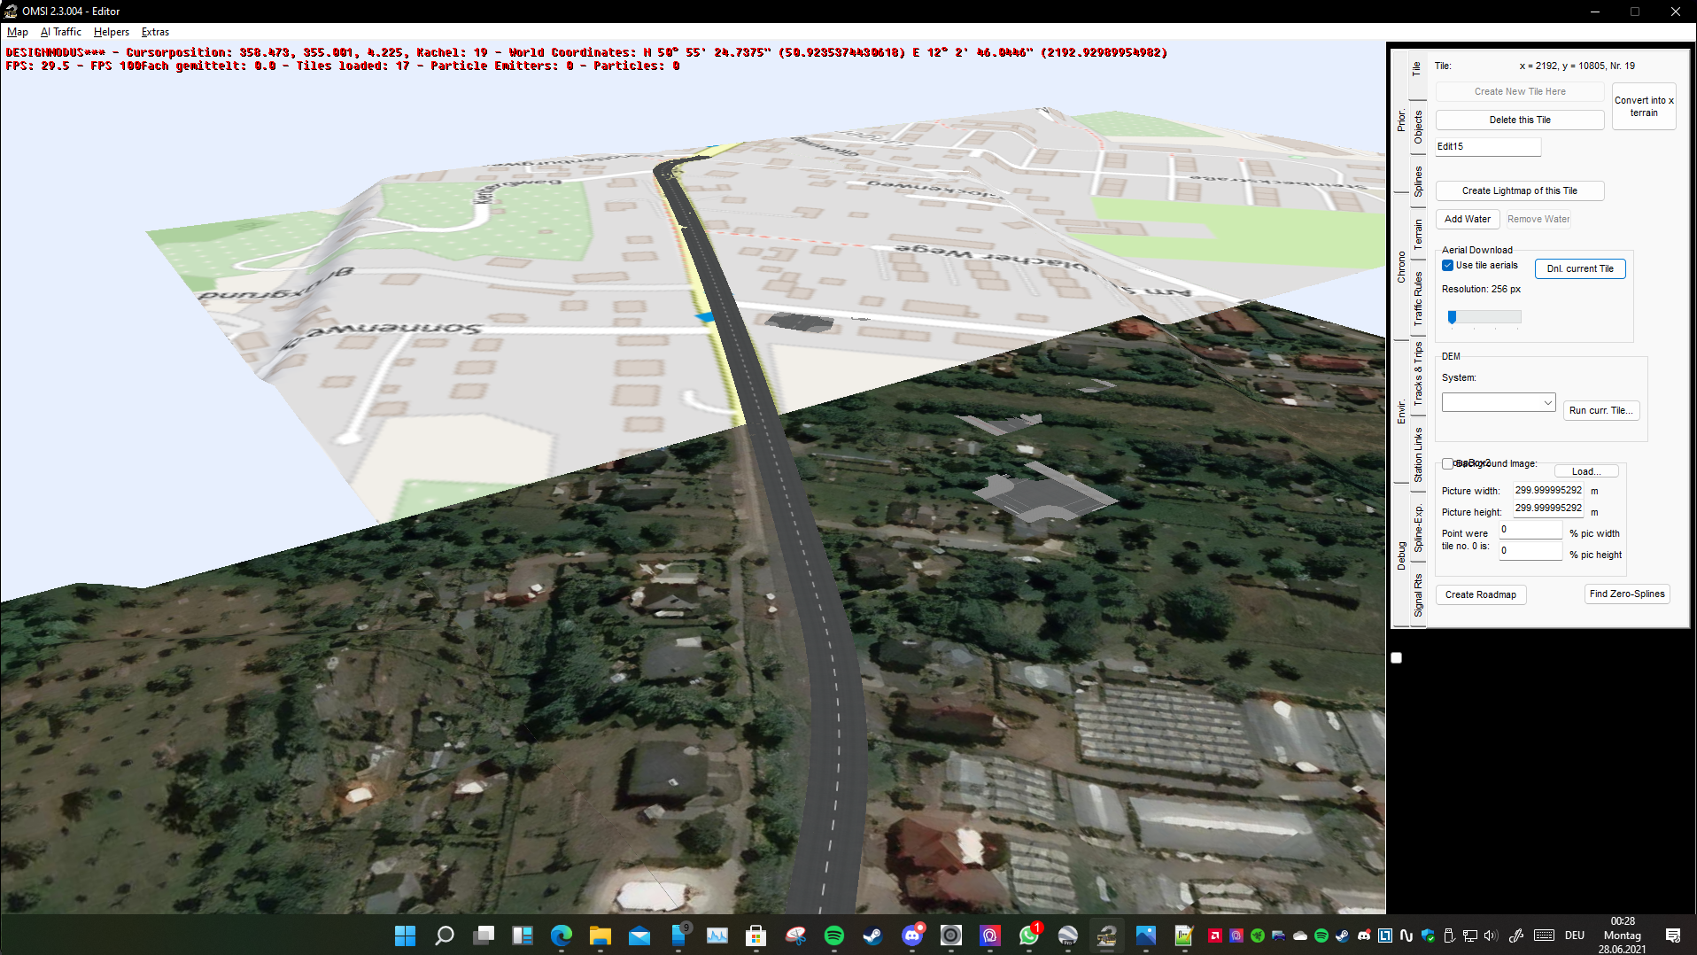The height and width of the screenshot is (955, 1697).
Task: Open Microsoft Store from the taskbar
Action: pyautogui.click(x=756, y=936)
